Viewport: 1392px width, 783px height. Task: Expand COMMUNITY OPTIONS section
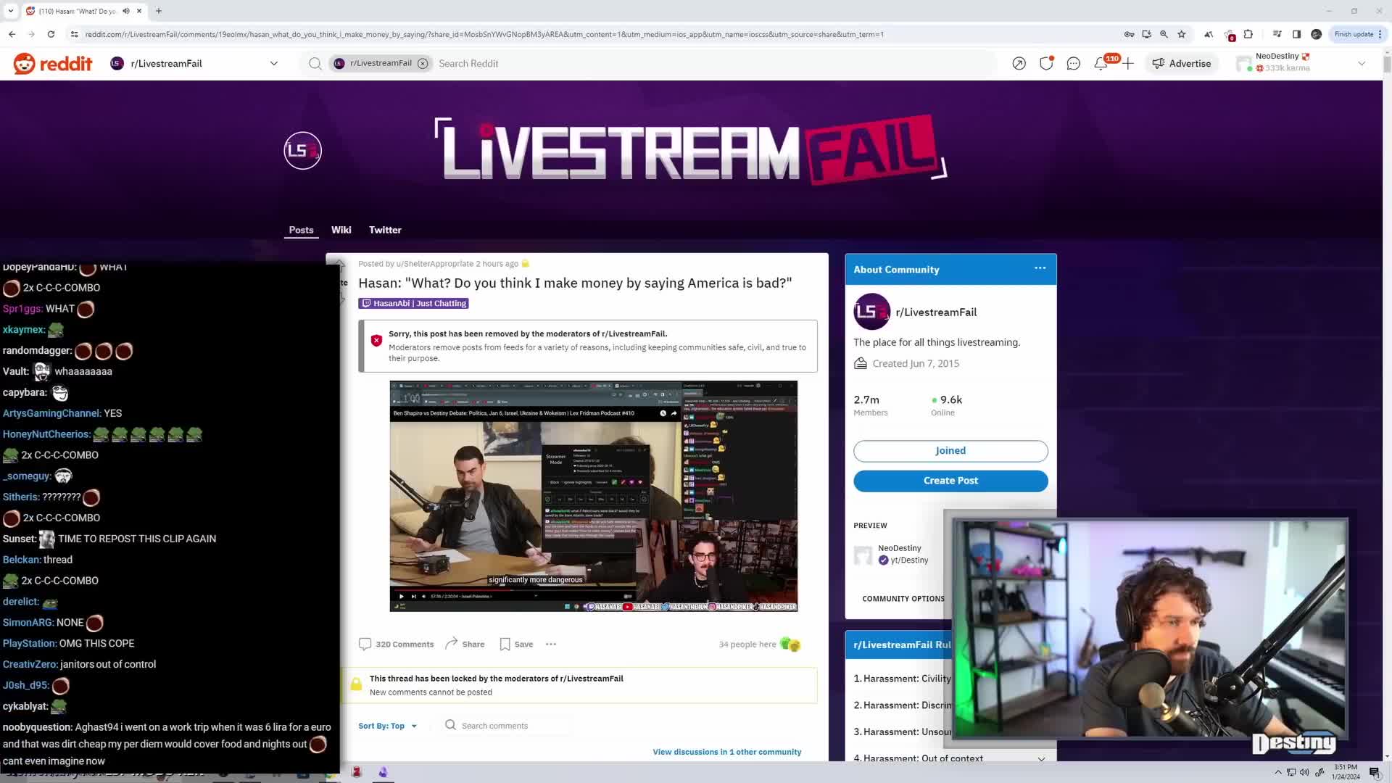pos(903,599)
